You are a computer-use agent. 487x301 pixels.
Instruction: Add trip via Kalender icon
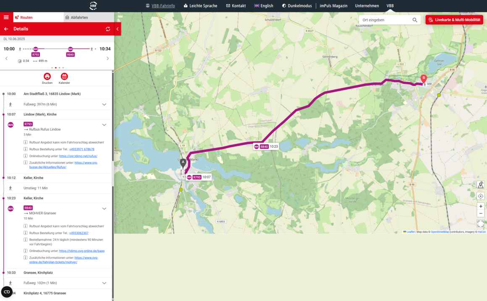point(64,76)
